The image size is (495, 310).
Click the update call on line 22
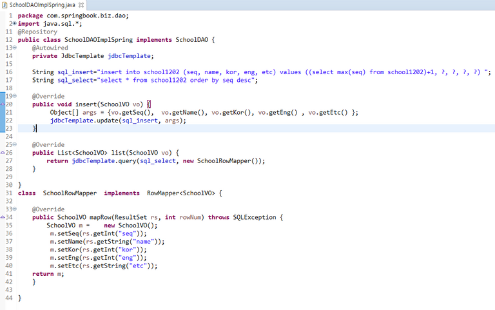click(x=108, y=121)
